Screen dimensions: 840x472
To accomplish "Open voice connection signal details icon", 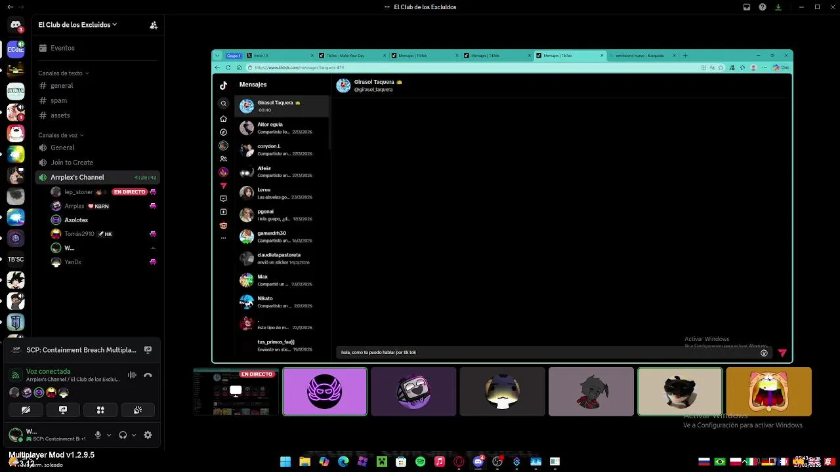I will tap(15, 375).
